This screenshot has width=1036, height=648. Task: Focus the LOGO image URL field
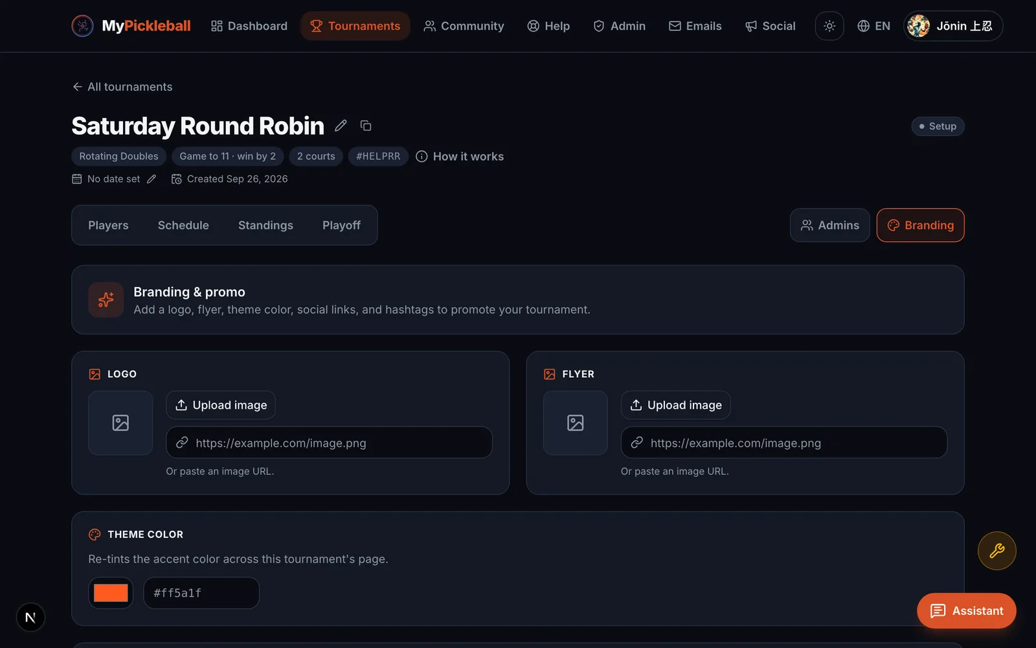pos(329,443)
